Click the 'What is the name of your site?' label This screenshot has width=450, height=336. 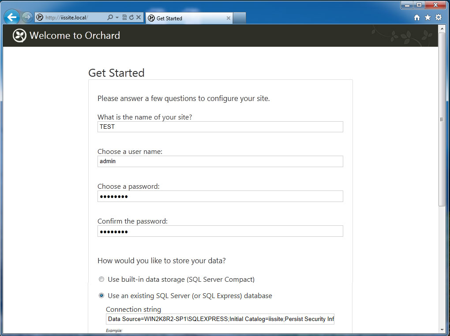pyautogui.click(x=145, y=117)
